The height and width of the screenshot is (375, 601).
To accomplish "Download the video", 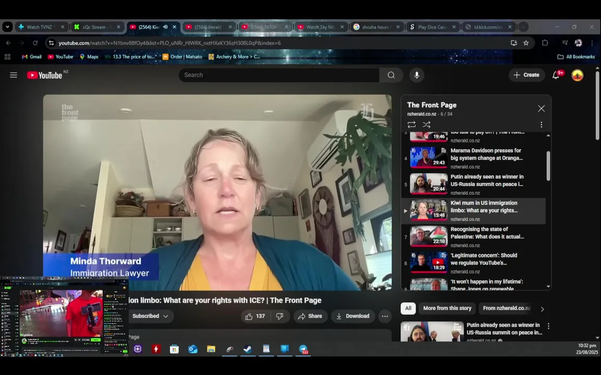I will click(x=353, y=316).
